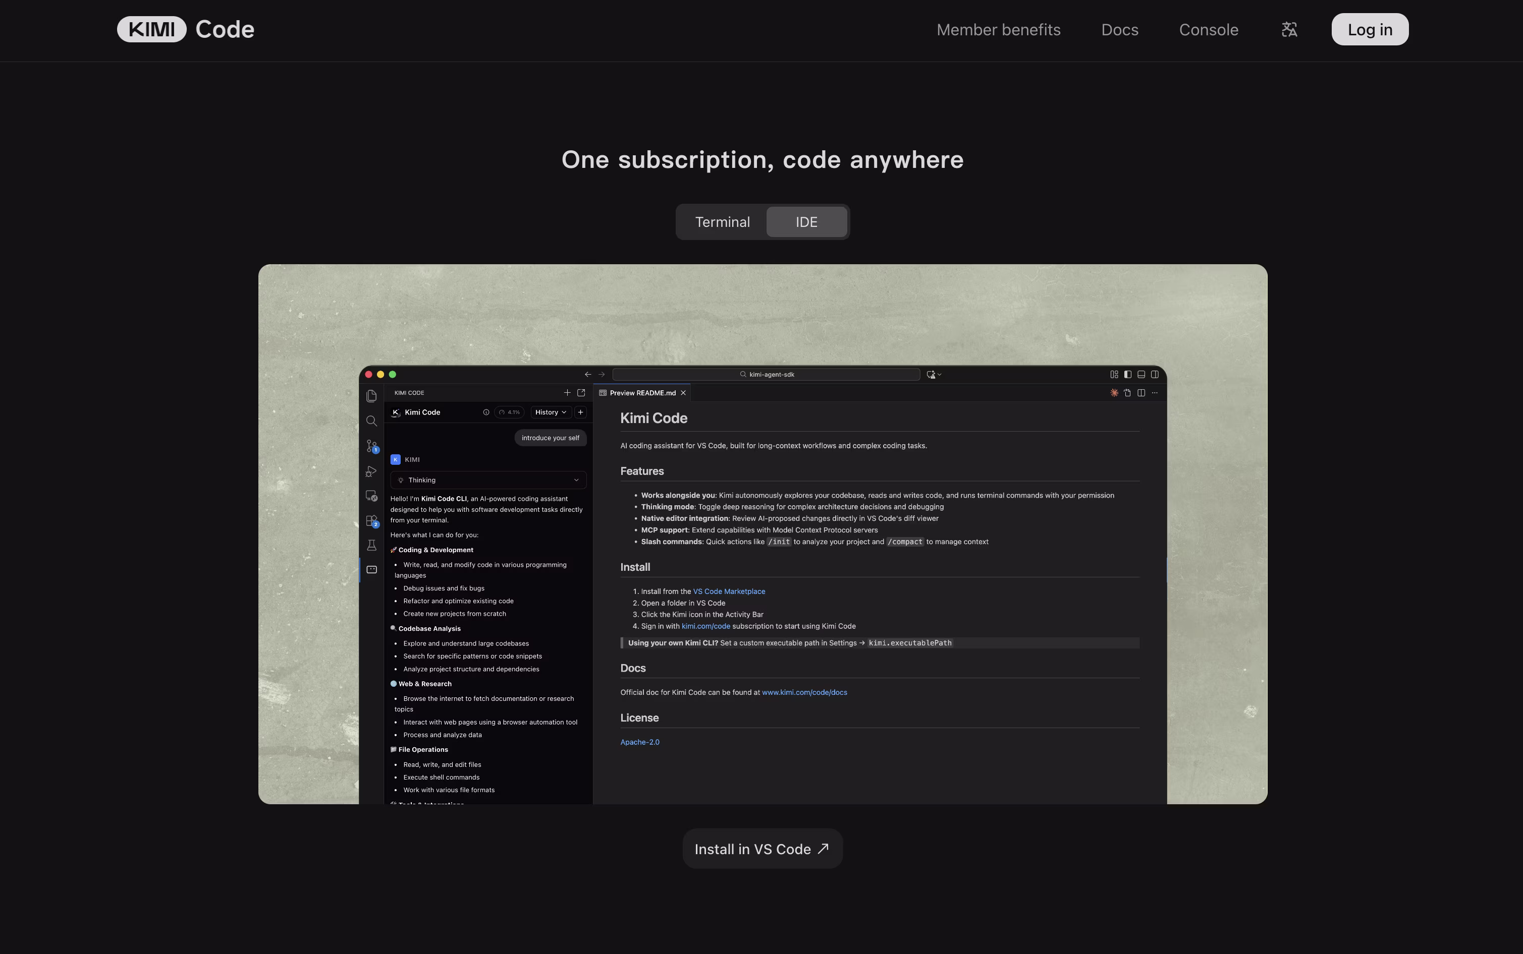
Task: Click the "Features" heading in the README
Action: tap(641, 471)
